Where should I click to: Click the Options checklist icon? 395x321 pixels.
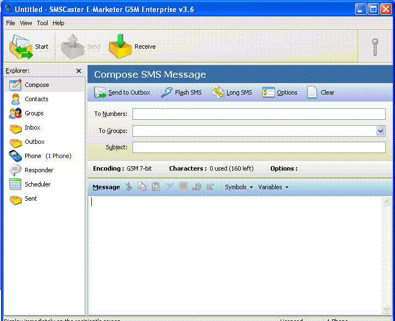(x=268, y=92)
